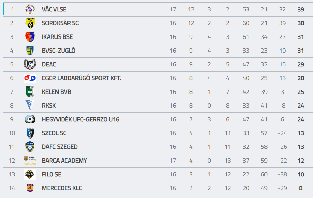Click the BVSC-Zugló crest icon
The width and height of the screenshot is (313, 198).
[30, 51]
